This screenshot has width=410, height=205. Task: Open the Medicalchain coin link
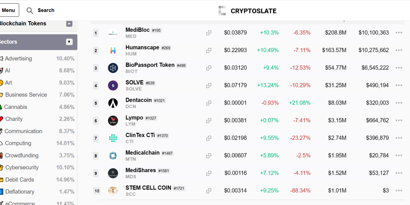pyautogui.click(x=143, y=153)
